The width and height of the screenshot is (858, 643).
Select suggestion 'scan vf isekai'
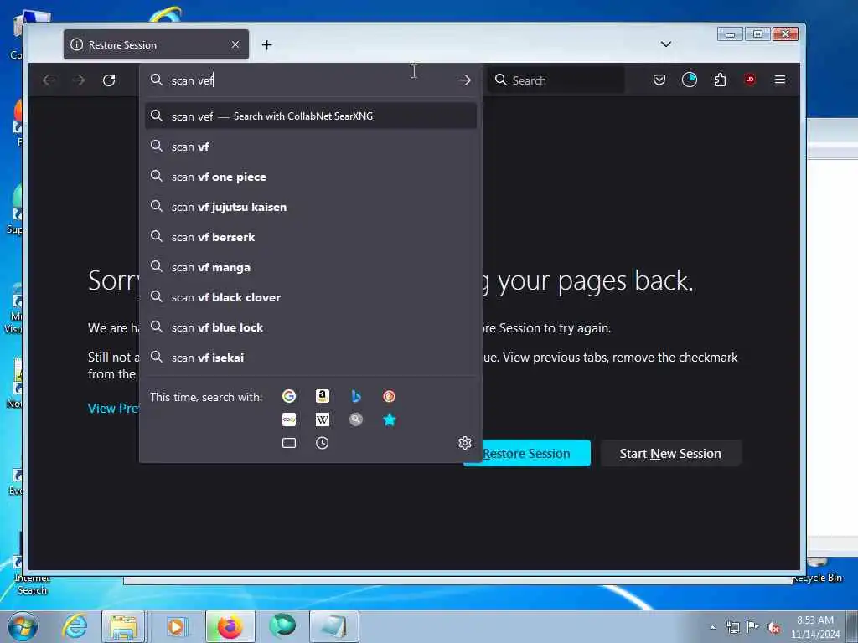[311, 357]
